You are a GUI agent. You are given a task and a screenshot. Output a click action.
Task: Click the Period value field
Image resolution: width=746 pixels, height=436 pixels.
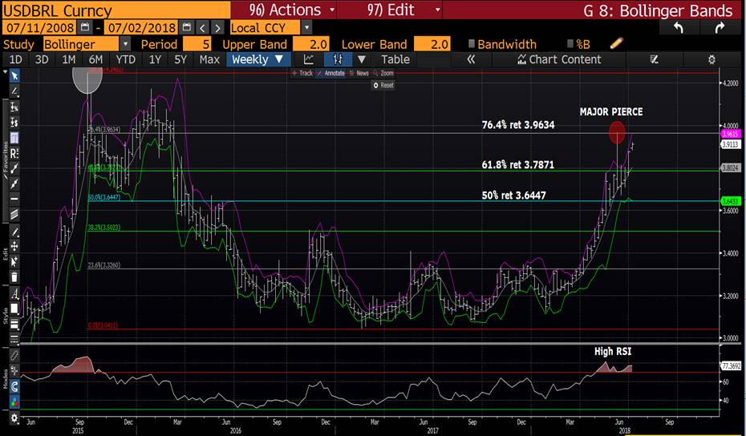pyautogui.click(x=197, y=44)
